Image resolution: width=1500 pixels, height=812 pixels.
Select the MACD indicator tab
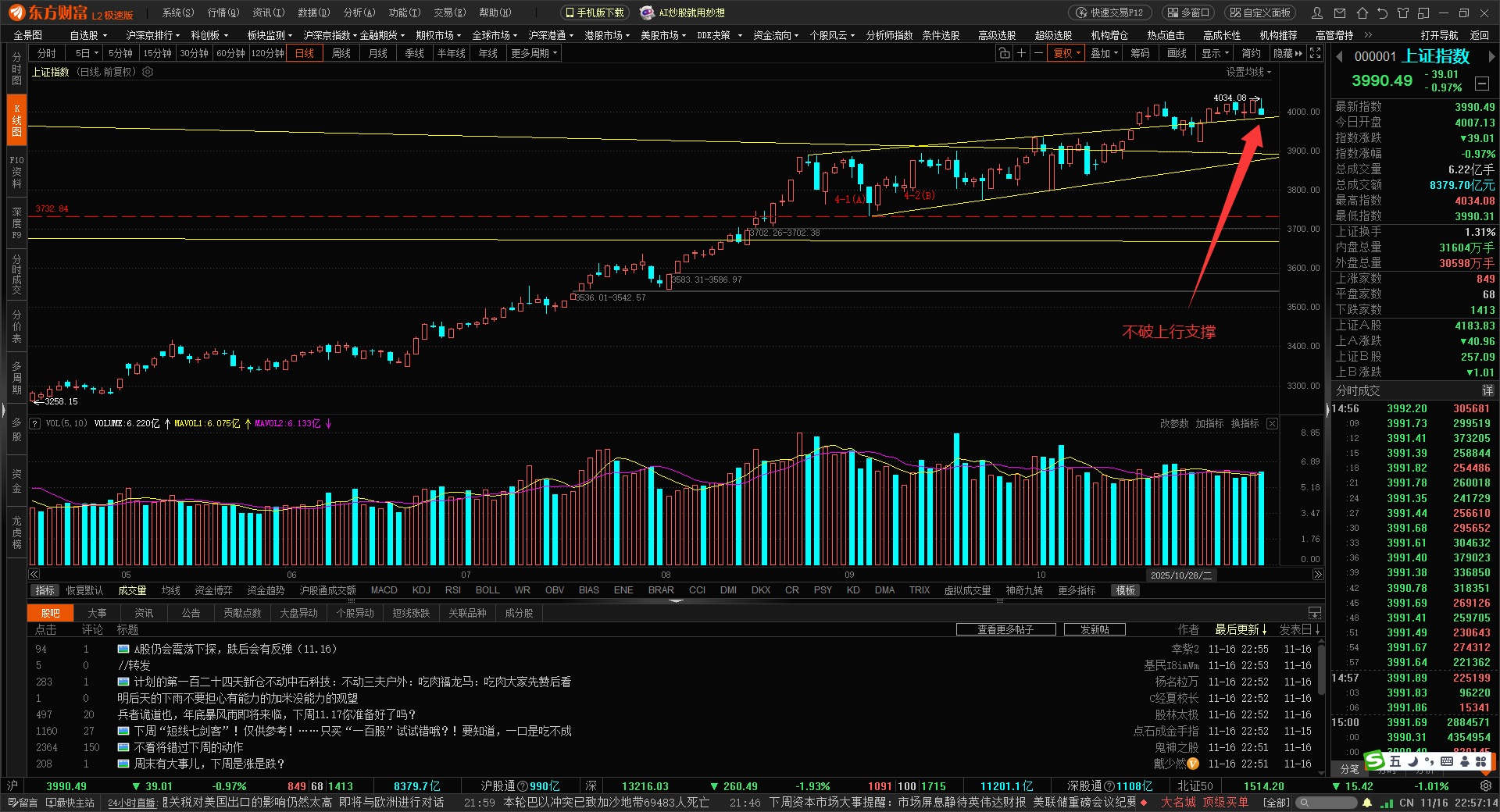click(384, 590)
